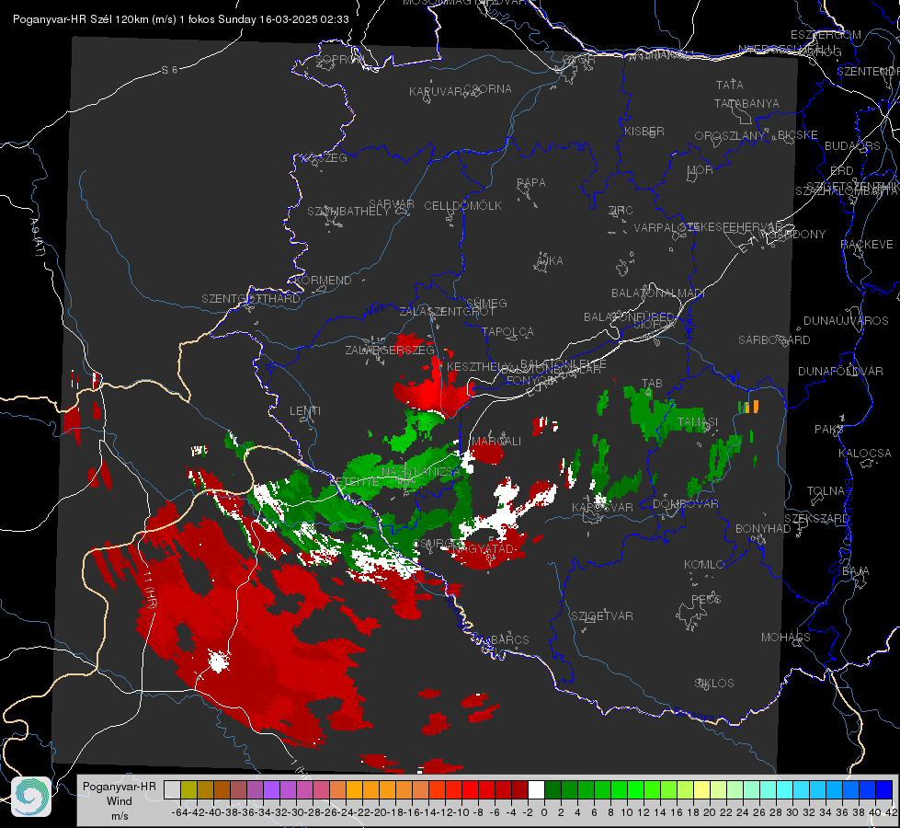Click the 'Poganyvar-HR Wind m/s' legend label
Viewport: 900px width, 828px height.
tap(120, 800)
